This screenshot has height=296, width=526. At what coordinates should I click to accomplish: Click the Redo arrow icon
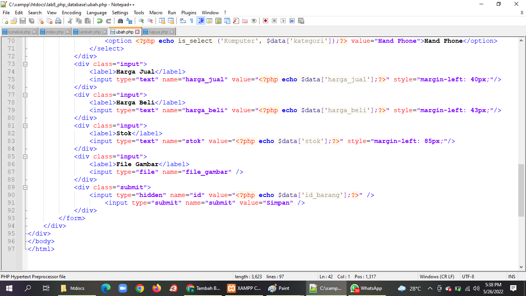109,20
